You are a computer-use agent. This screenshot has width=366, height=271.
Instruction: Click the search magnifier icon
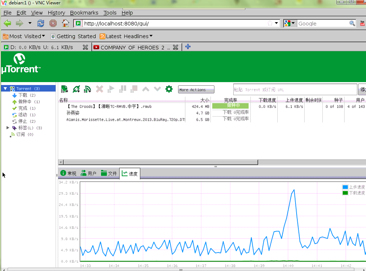coord(352,23)
